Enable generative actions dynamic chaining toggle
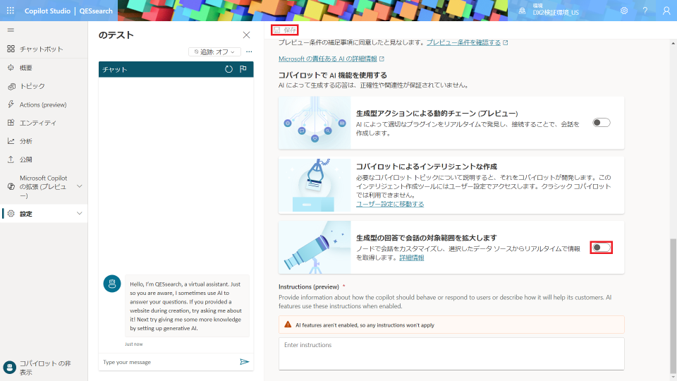 click(x=601, y=123)
